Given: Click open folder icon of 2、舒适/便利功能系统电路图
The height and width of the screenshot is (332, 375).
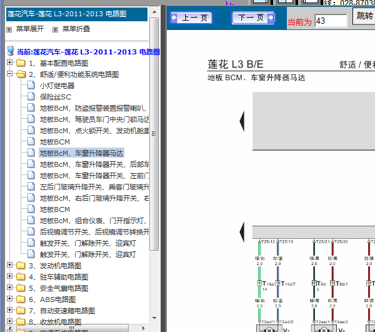Looking at the screenshot, I should [x=21, y=74].
